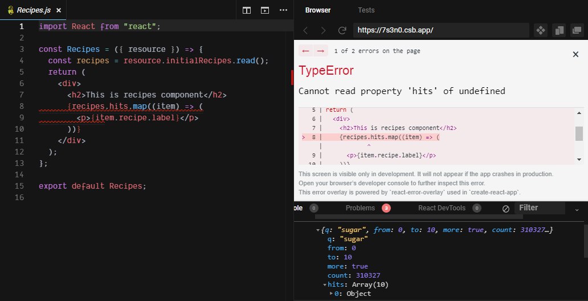Collapse the hits: Array(10) entry
Image resolution: width=588 pixels, height=301 pixels.
(325, 284)
